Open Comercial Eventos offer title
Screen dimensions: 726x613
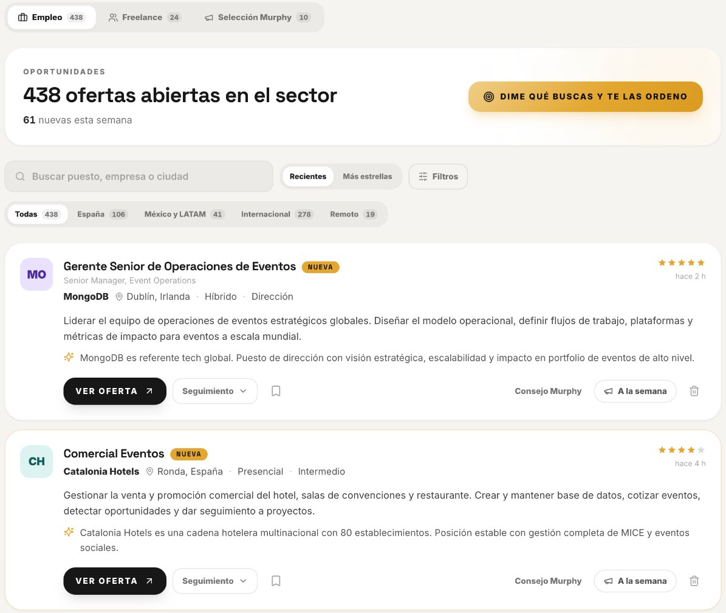[x=114, y=454]
